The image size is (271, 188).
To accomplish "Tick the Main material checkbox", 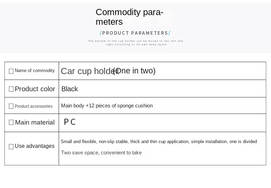I will coord(11,122).
